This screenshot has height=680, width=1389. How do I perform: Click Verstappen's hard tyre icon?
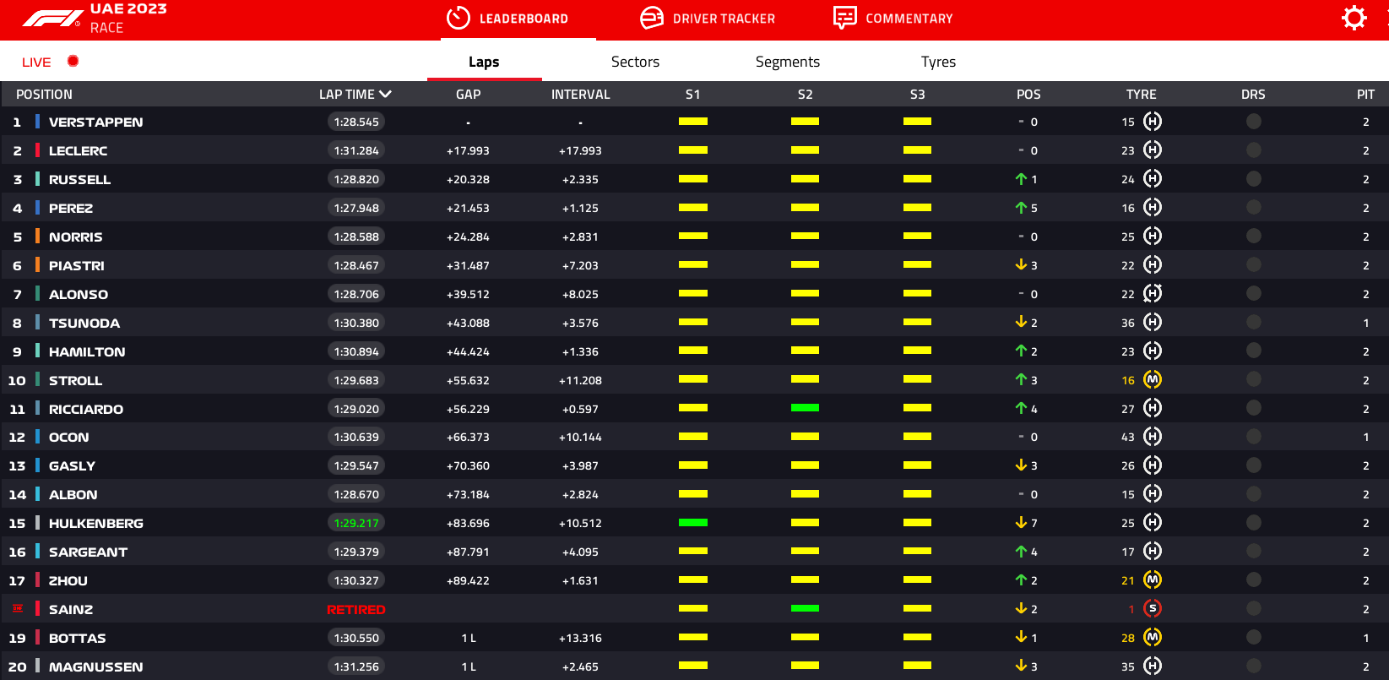1153,122
